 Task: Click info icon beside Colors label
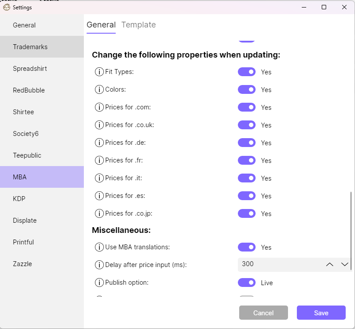[99, 89]
